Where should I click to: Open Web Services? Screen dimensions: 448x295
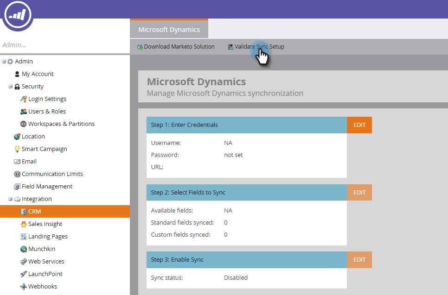[46, 261]
